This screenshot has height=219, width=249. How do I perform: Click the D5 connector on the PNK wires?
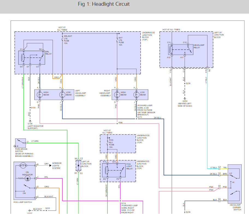coord(220,188)
